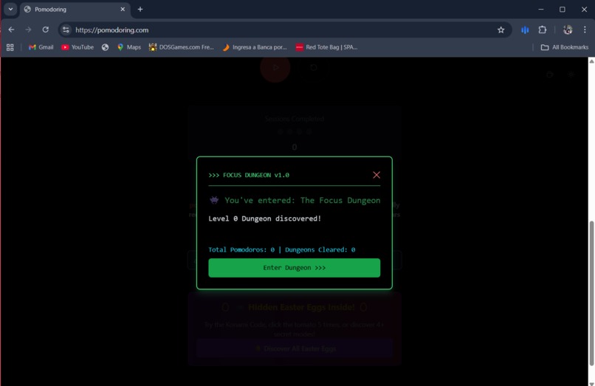Viewport: 595px width, 386px height.
Task: Click the forward navigation arrow
Action: tap(28, 30)
